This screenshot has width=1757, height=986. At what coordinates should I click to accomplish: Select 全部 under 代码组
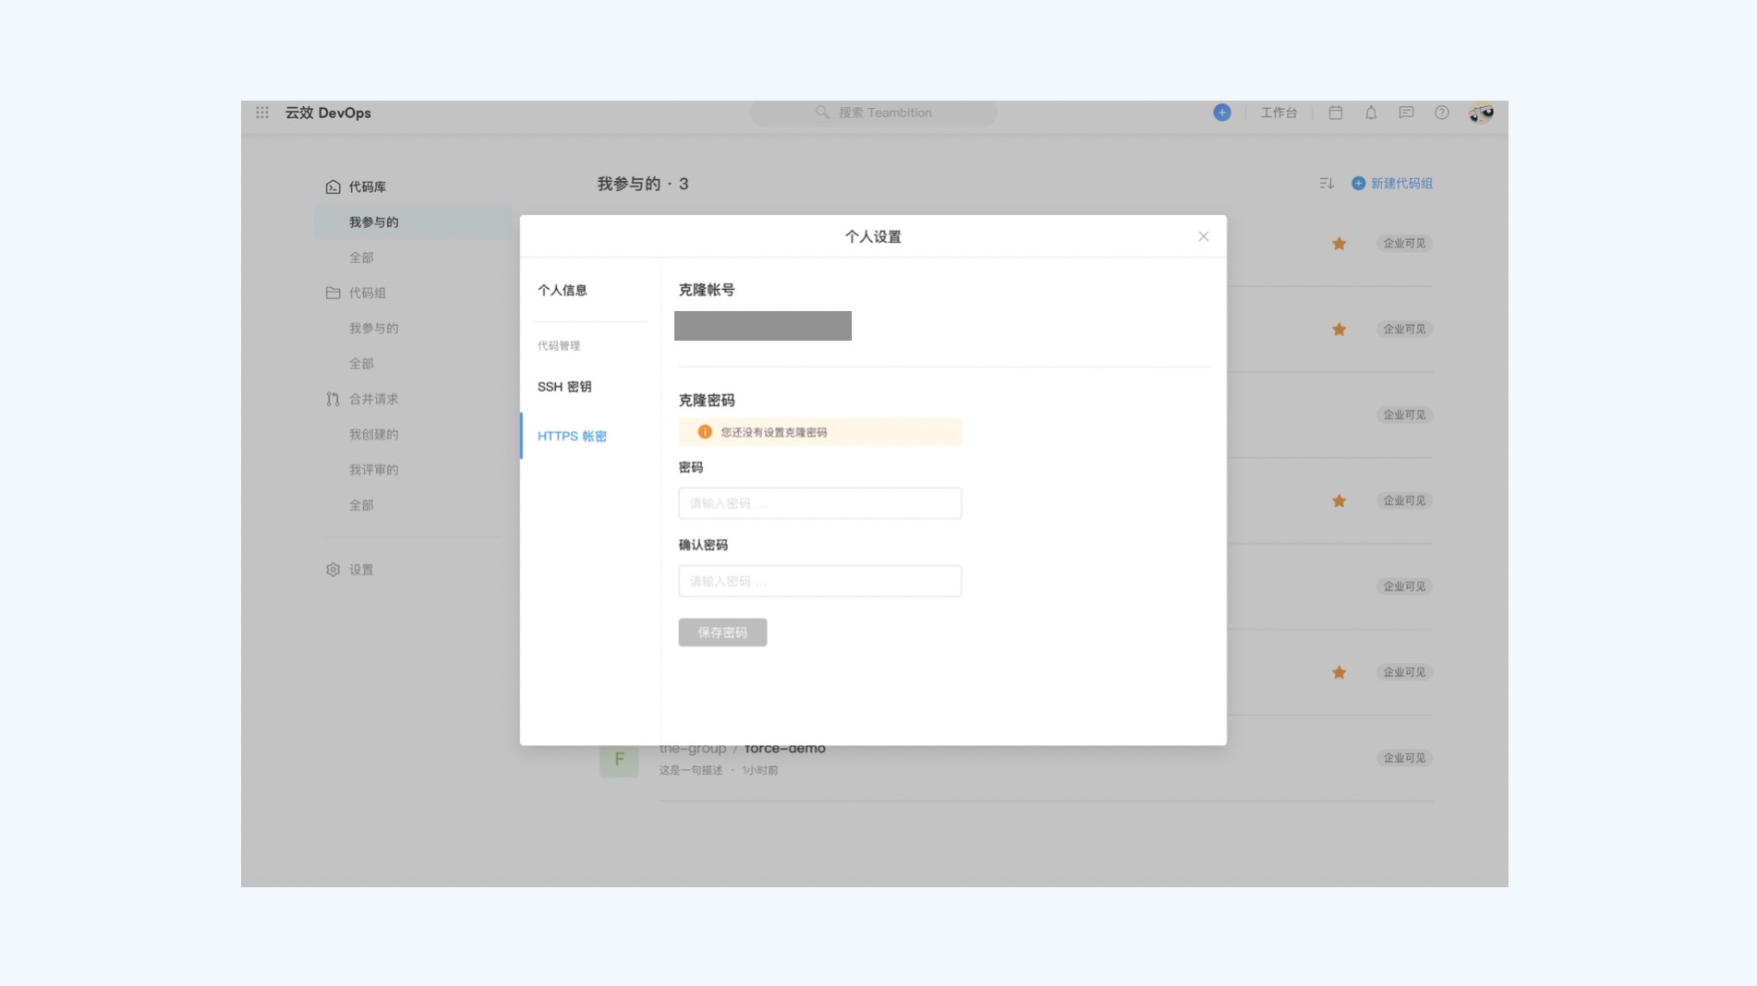pos(361,364)
